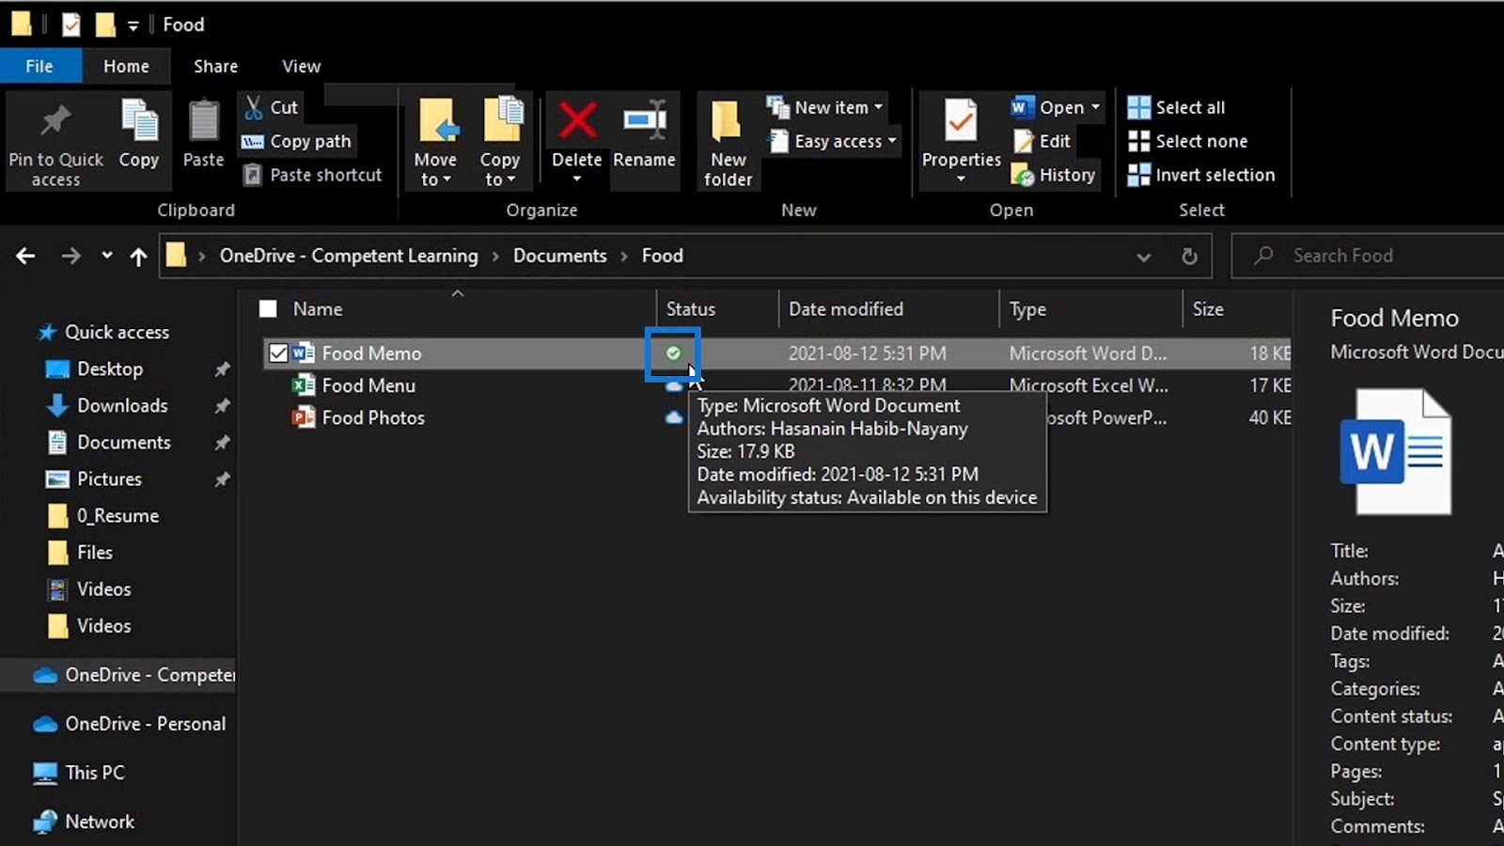
Task: Click Paste shortcut in the ribbon
Action: [313, 175]
